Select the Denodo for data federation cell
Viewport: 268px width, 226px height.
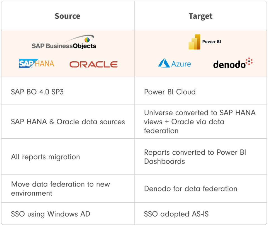(x=190, y=188)
